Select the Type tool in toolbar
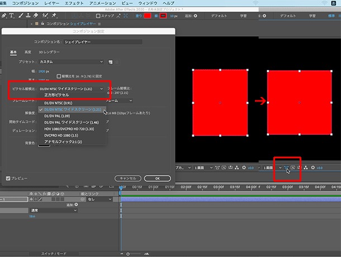This screenshot has width=341, height=257. click(x=11, y=16)
